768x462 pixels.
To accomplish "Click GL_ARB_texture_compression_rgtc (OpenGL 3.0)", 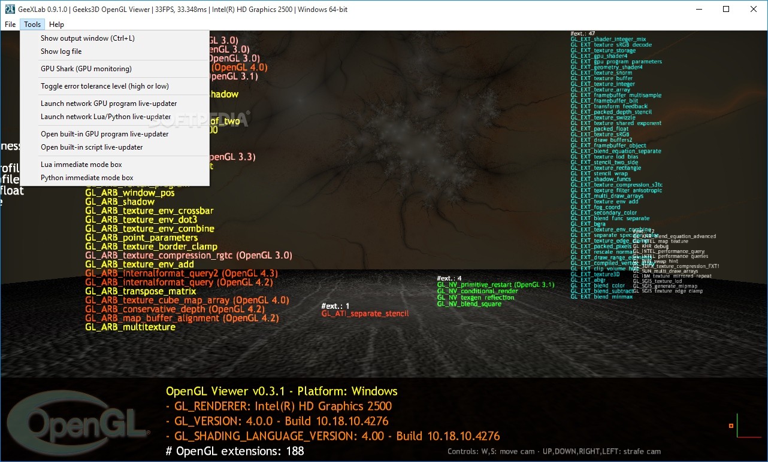I will (189, 256).
